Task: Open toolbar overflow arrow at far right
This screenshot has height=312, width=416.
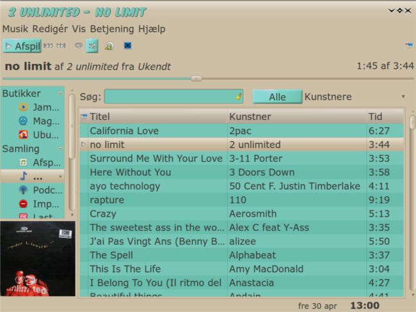Action: click(409, 46)
